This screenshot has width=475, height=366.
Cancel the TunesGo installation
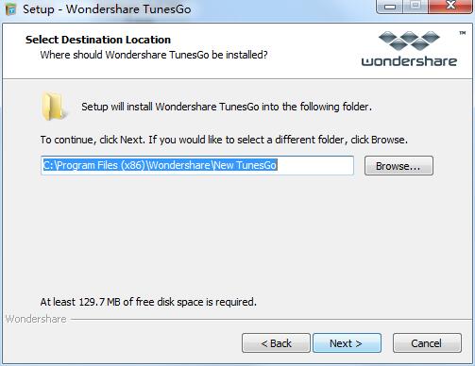coord(427,343)
